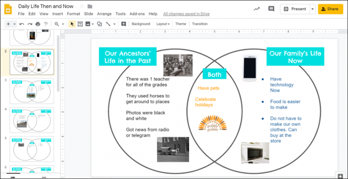
Task: Select slide 3 thumbnail in filmstrip
Action: (x=32, y=91)
